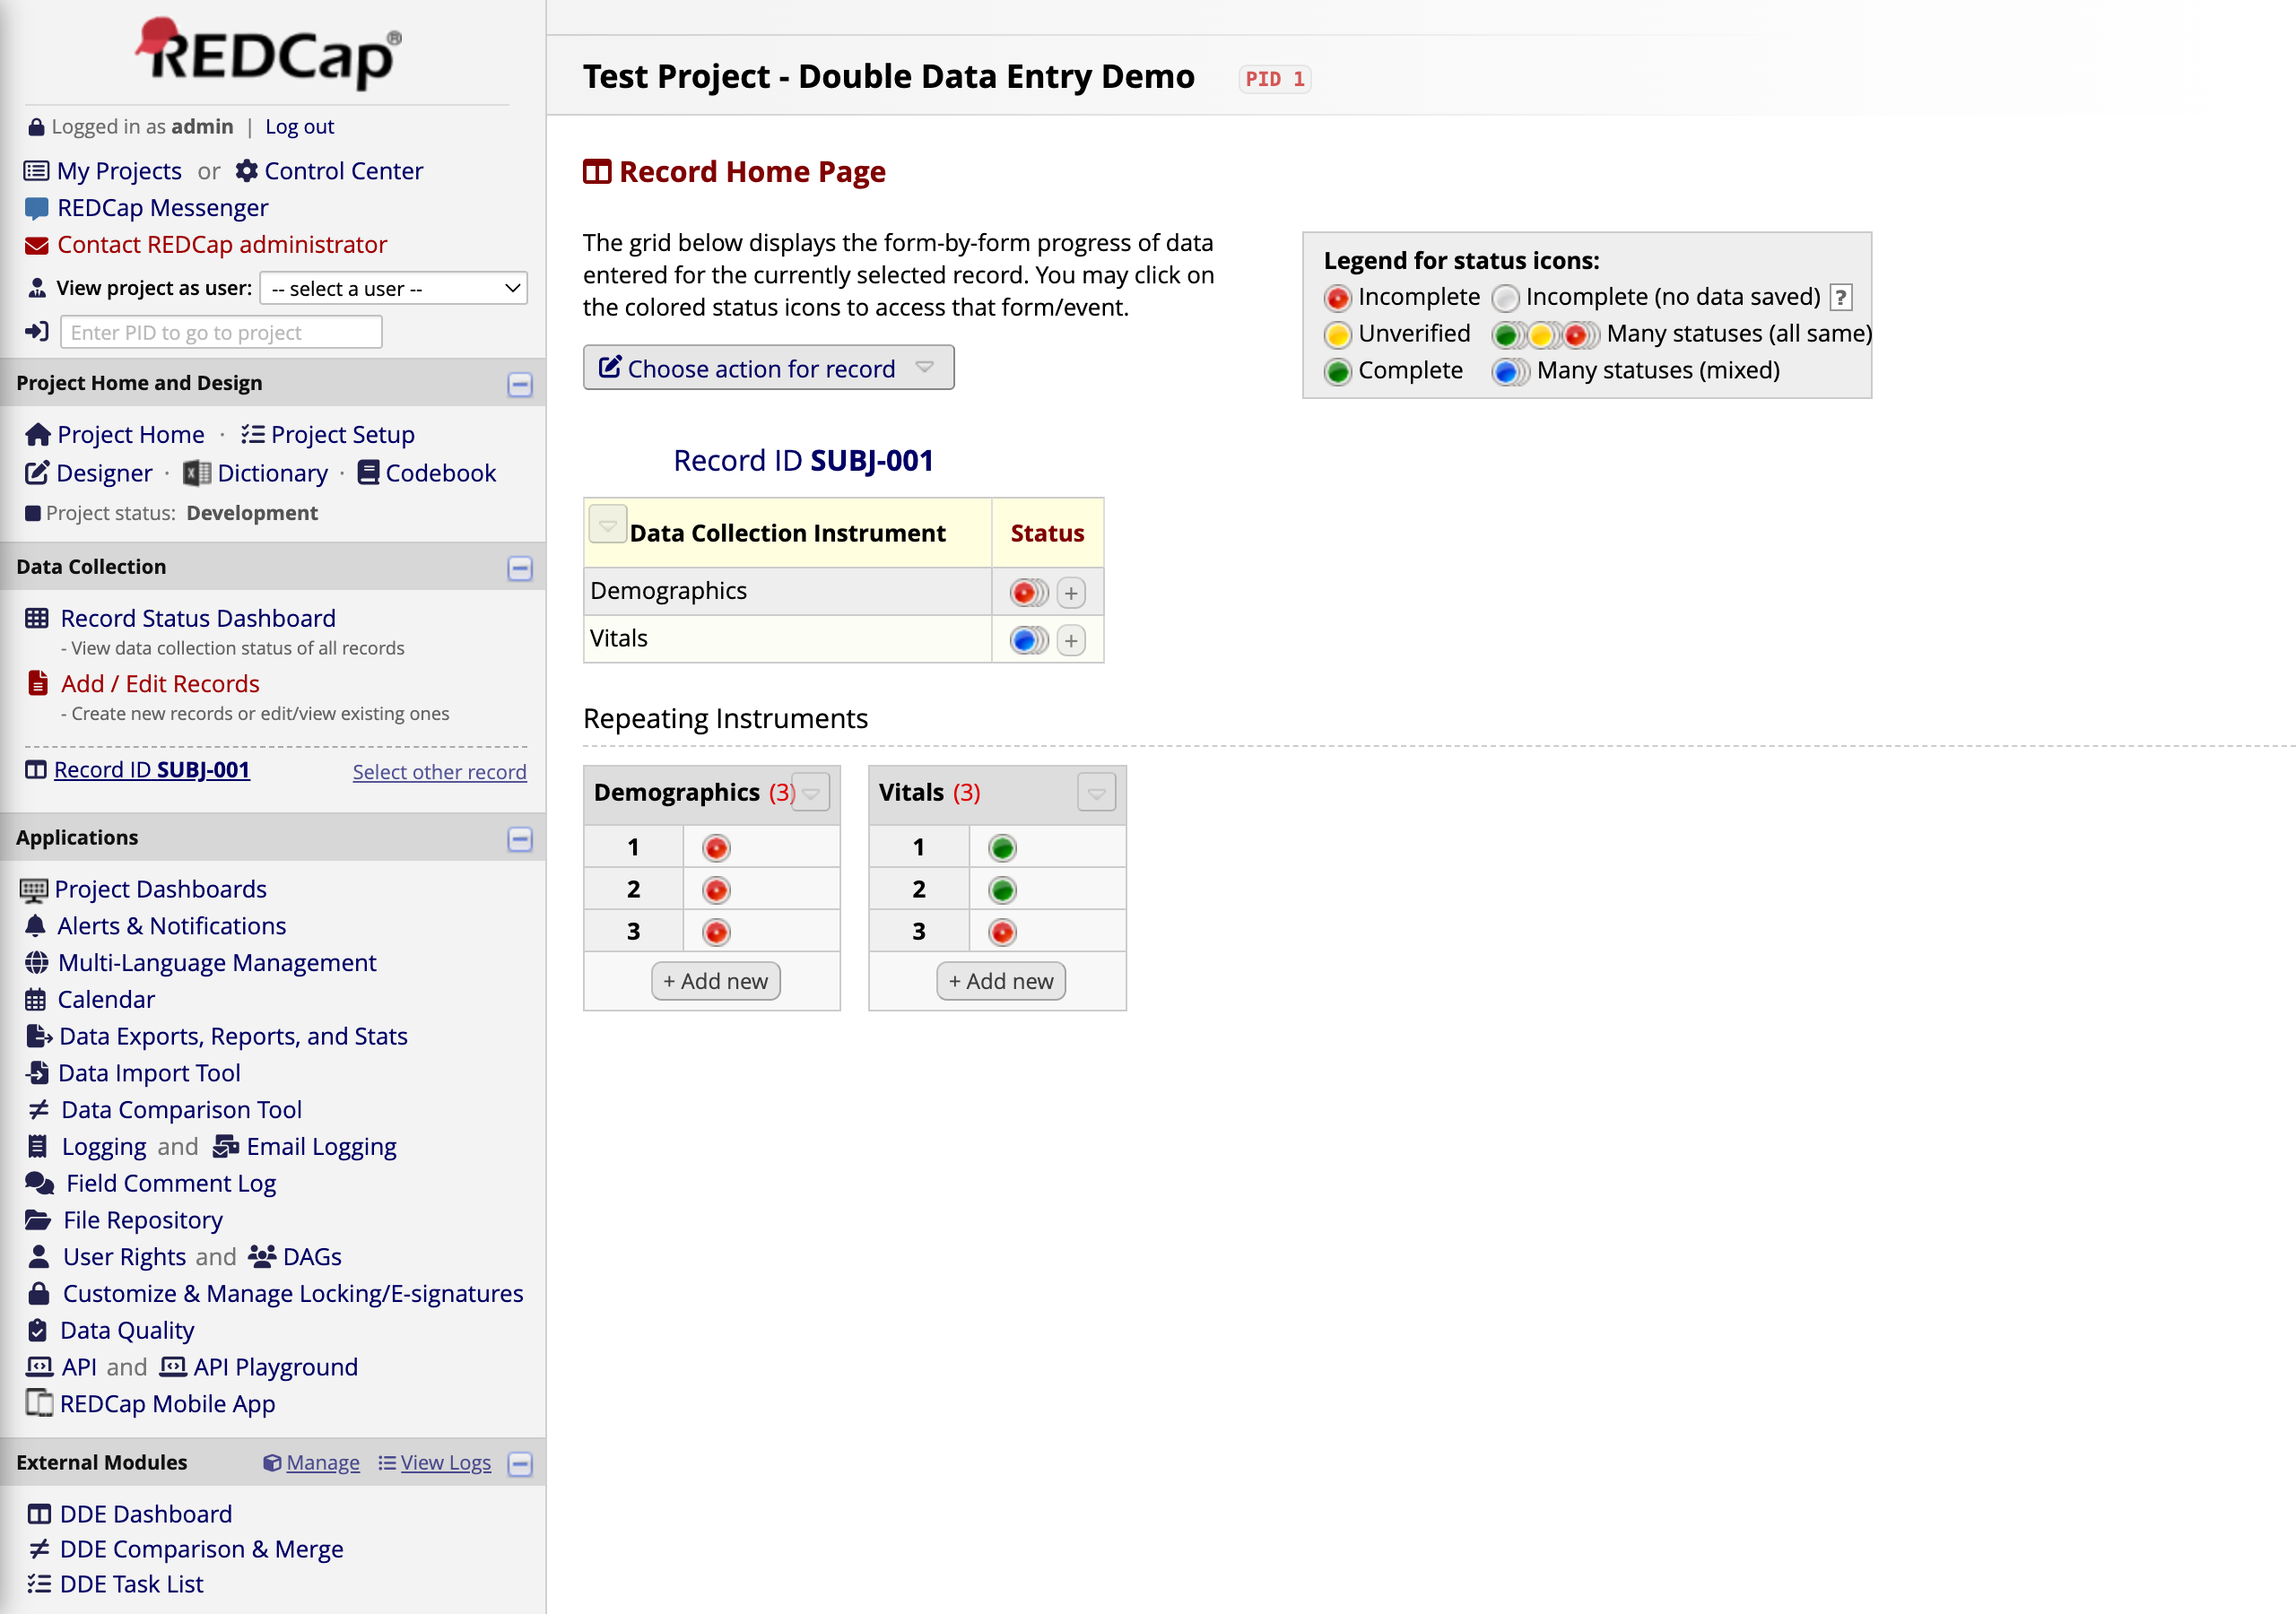
Task: Click the legend help question mark icon
Action: pos(1840,297)
